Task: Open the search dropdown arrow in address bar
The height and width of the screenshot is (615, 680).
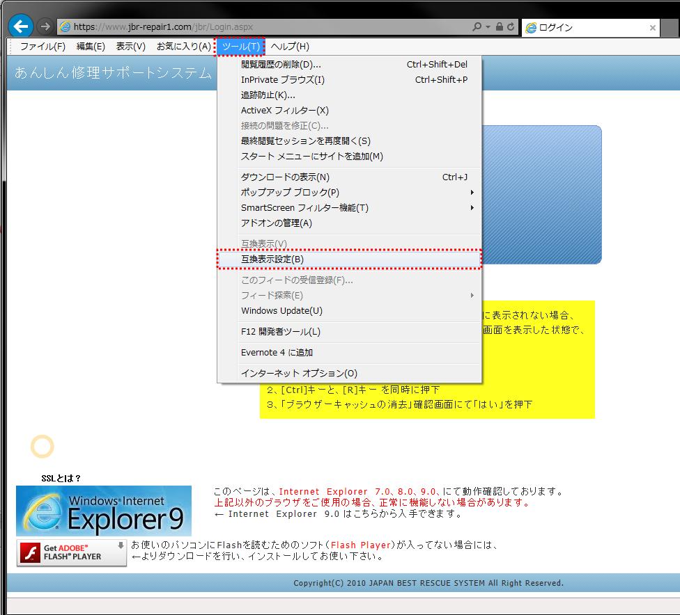Action: point(488,27)
